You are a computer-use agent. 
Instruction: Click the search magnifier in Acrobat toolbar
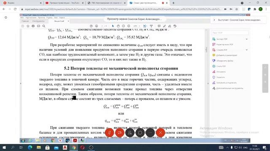point(44,26)
